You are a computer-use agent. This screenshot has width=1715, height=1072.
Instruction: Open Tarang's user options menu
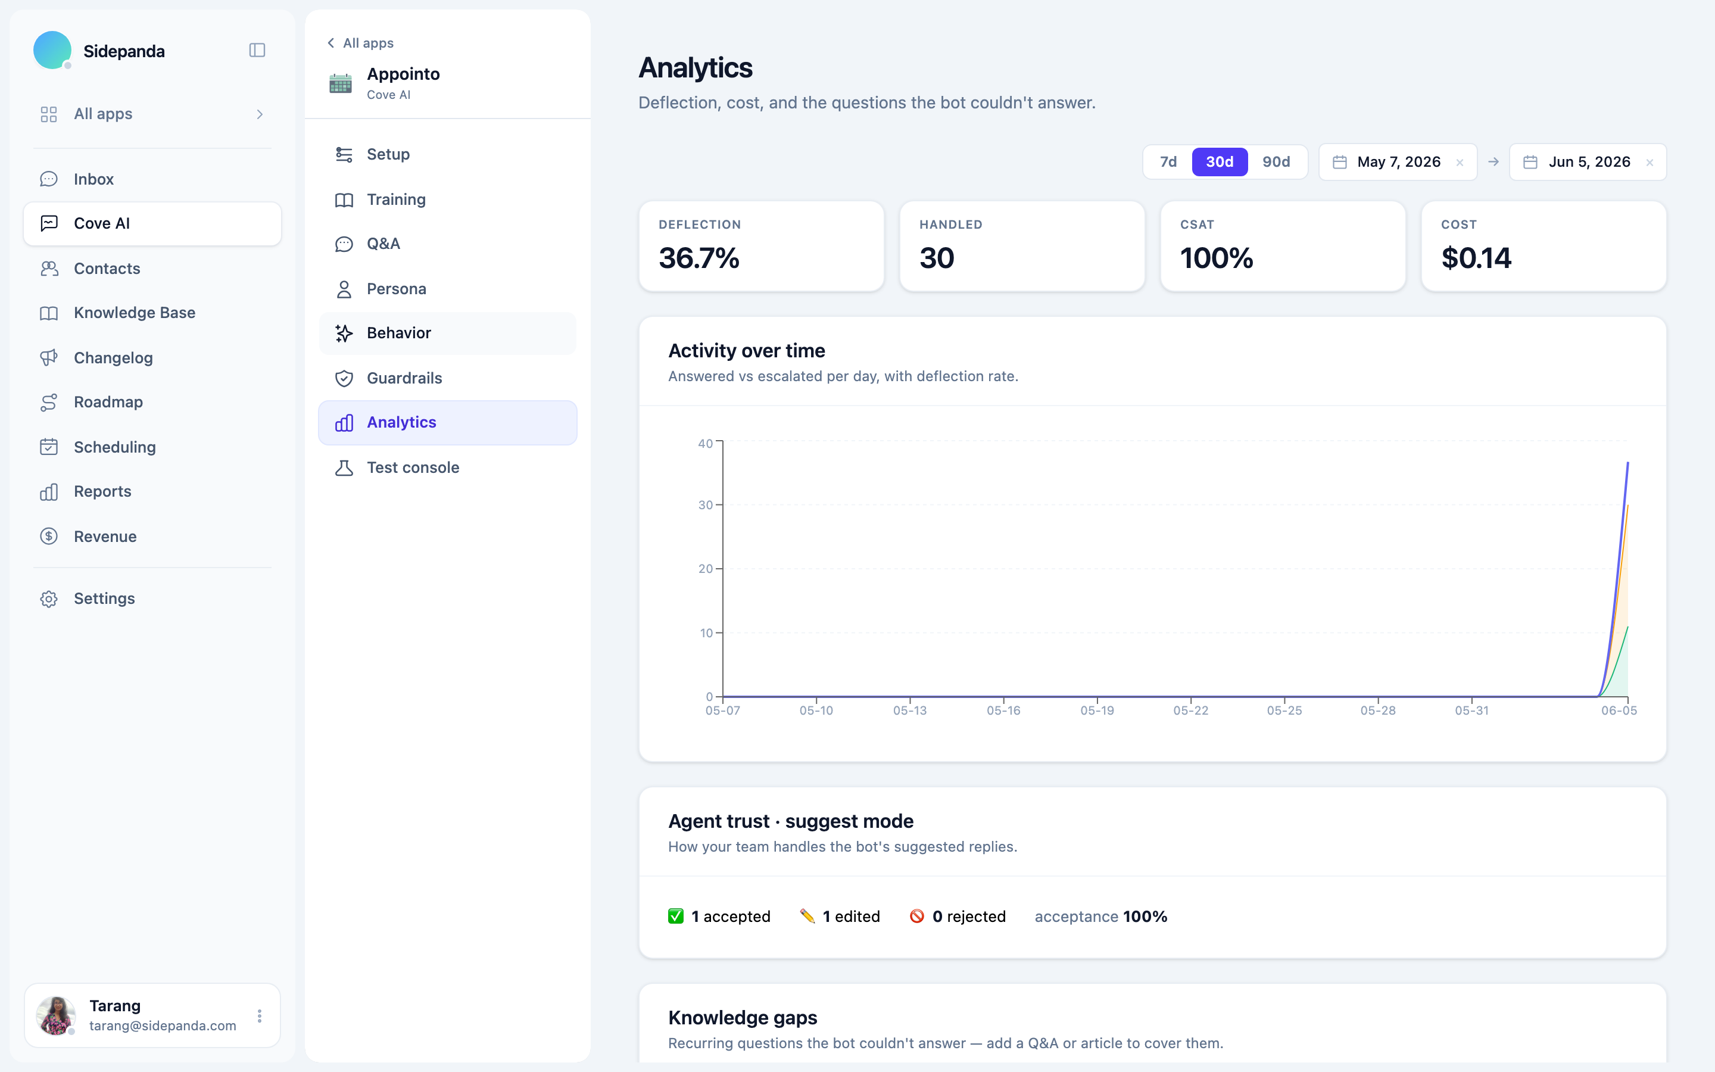[260, 1016]
